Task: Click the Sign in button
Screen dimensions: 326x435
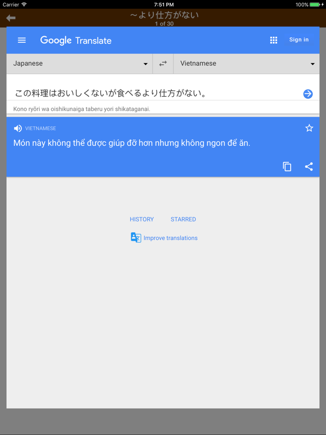Action: (x=299, y=40)
